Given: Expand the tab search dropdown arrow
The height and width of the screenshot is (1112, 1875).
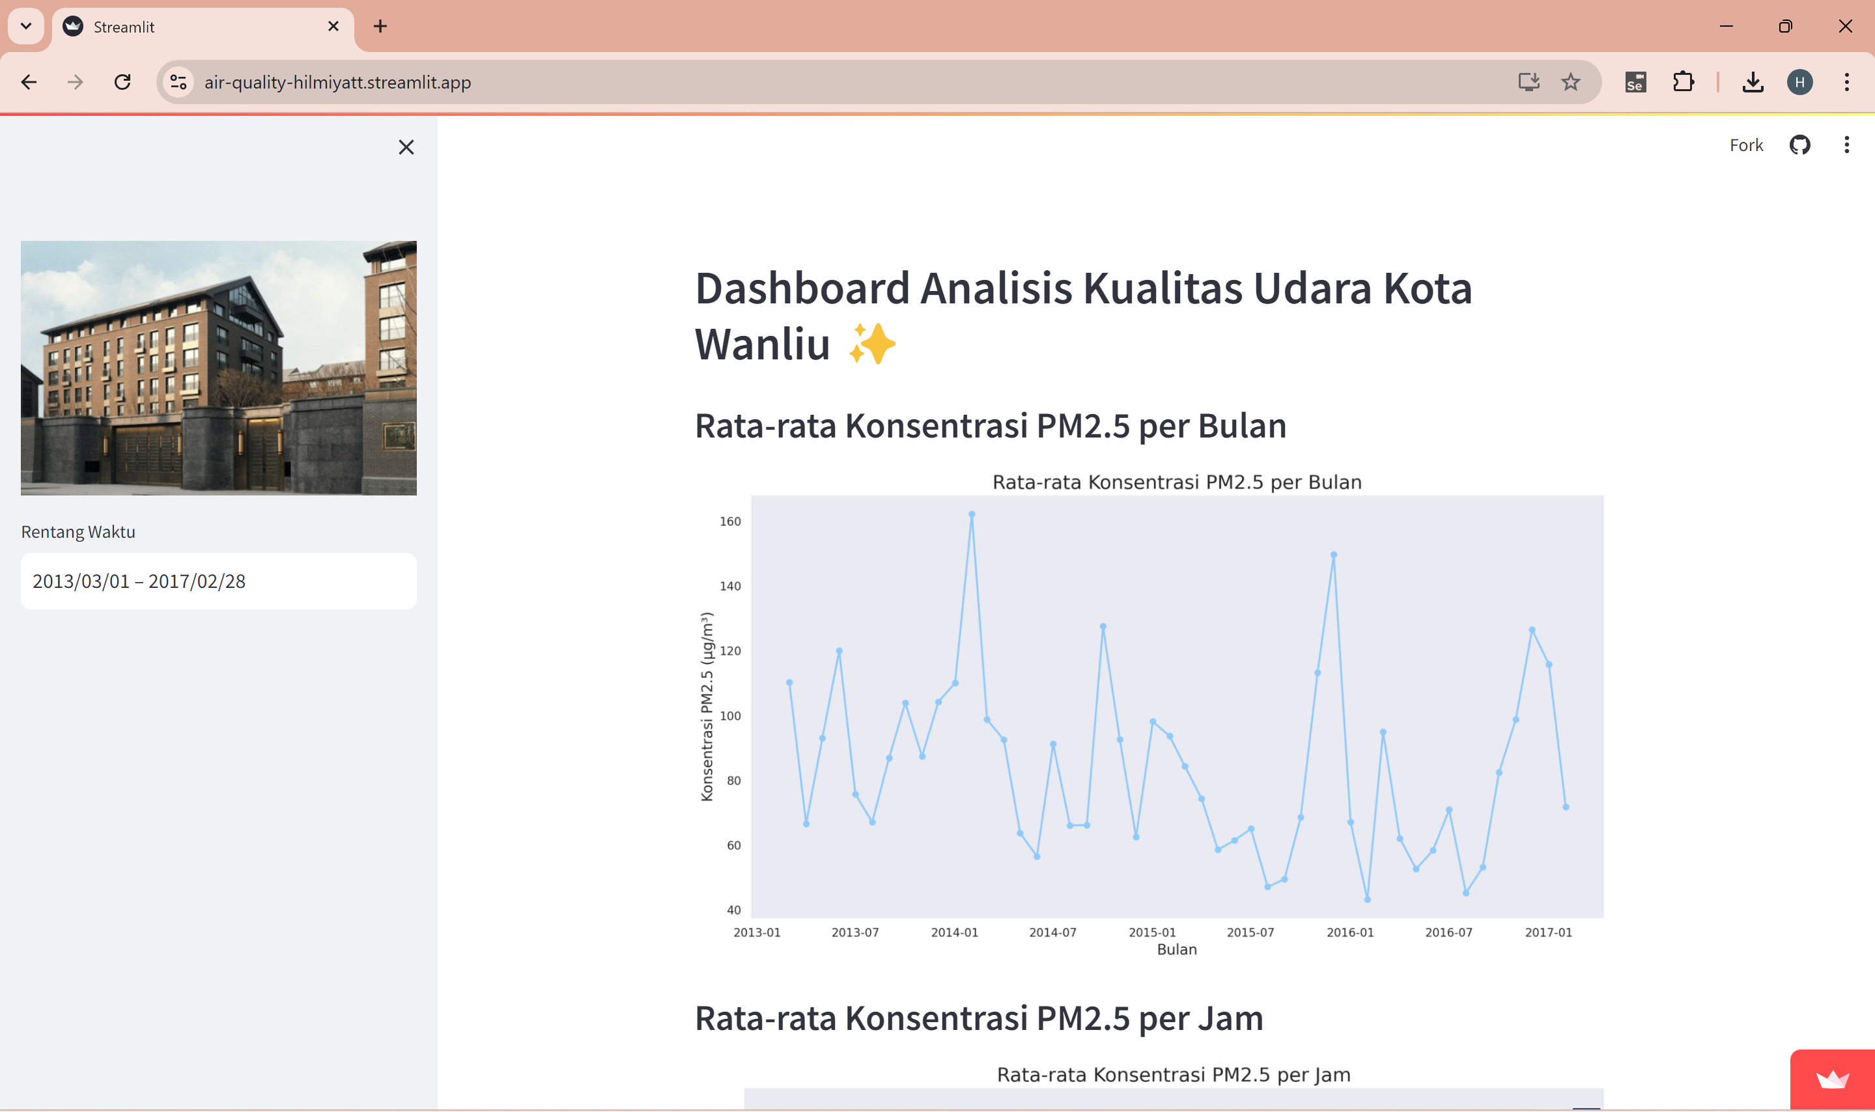Looking at the screenshot, I should pos(25,26).
